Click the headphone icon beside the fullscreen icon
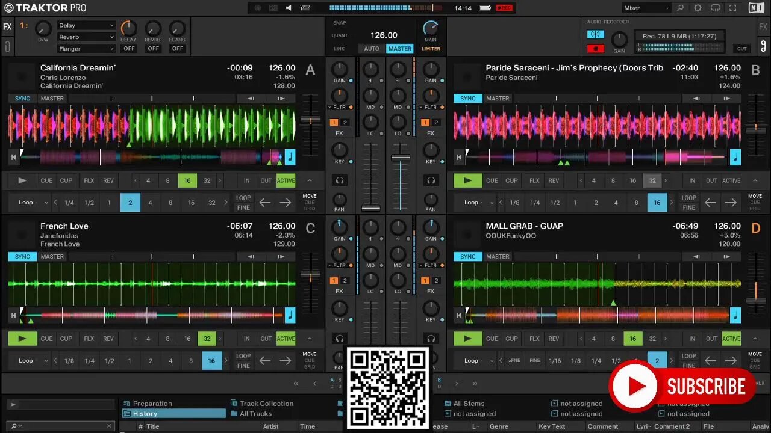Viewport: 771px width, 433px height. [716, 8]
